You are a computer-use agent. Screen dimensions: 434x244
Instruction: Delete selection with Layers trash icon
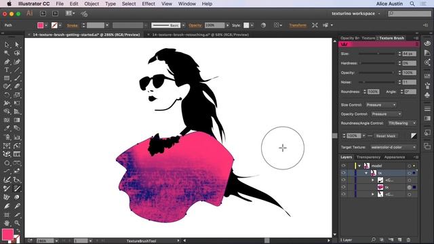point(408,239)
